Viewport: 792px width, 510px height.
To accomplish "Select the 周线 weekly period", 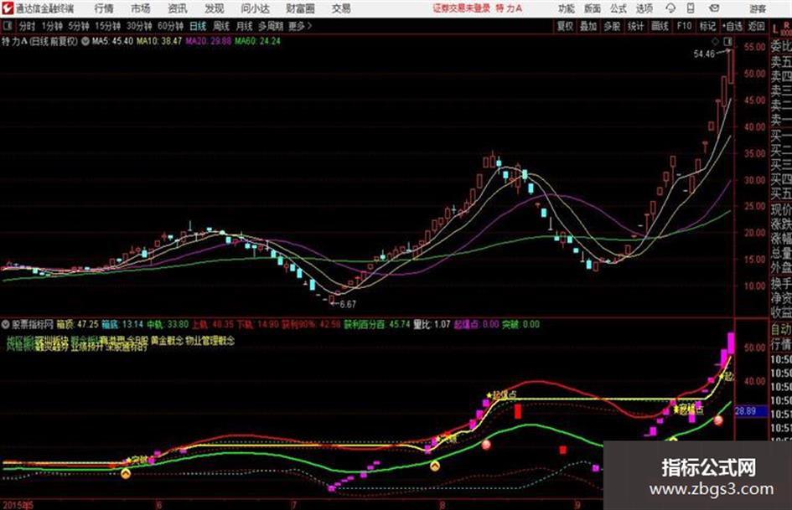I will pyautogui.click(x=220, y=26).
